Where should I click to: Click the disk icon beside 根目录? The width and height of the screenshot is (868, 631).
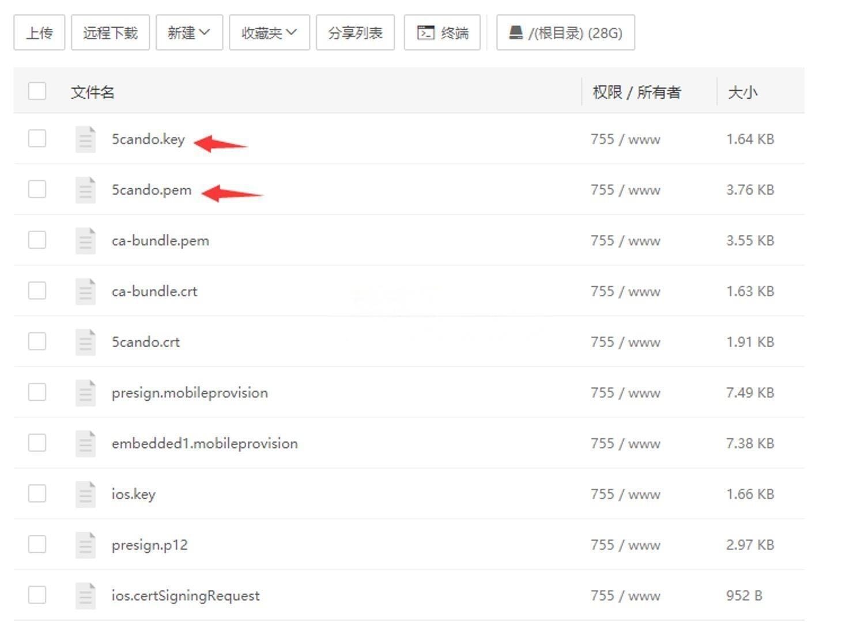[x=516, y=32]
